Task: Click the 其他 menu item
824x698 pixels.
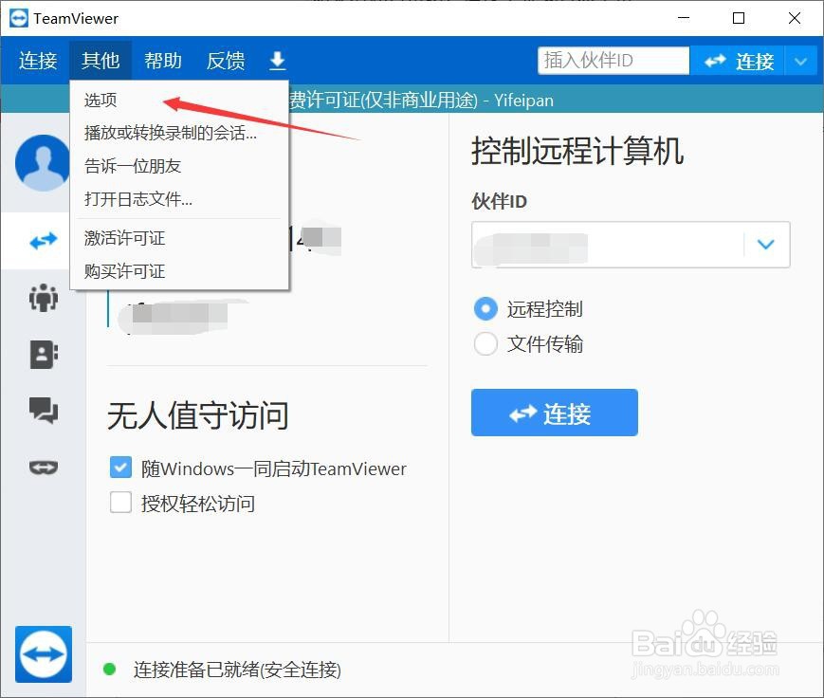Action: coord(101,61)
